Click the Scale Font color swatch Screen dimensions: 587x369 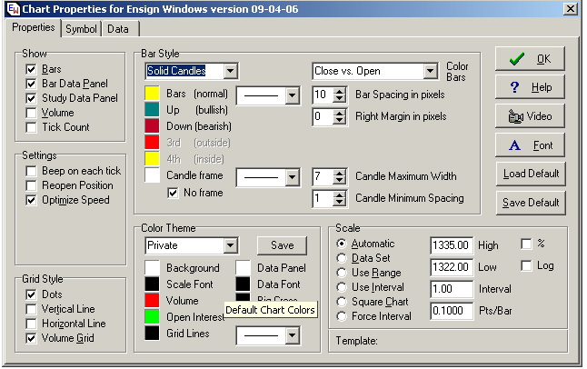152,284
